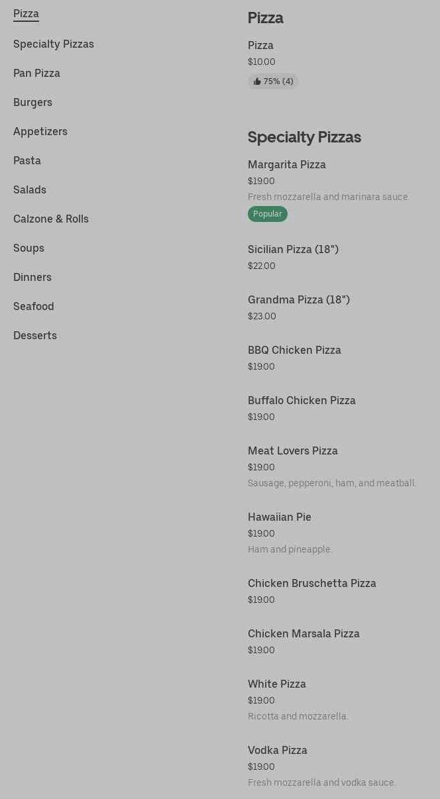Choose Grandma Pizza (18") item

(x=299, y=300)
